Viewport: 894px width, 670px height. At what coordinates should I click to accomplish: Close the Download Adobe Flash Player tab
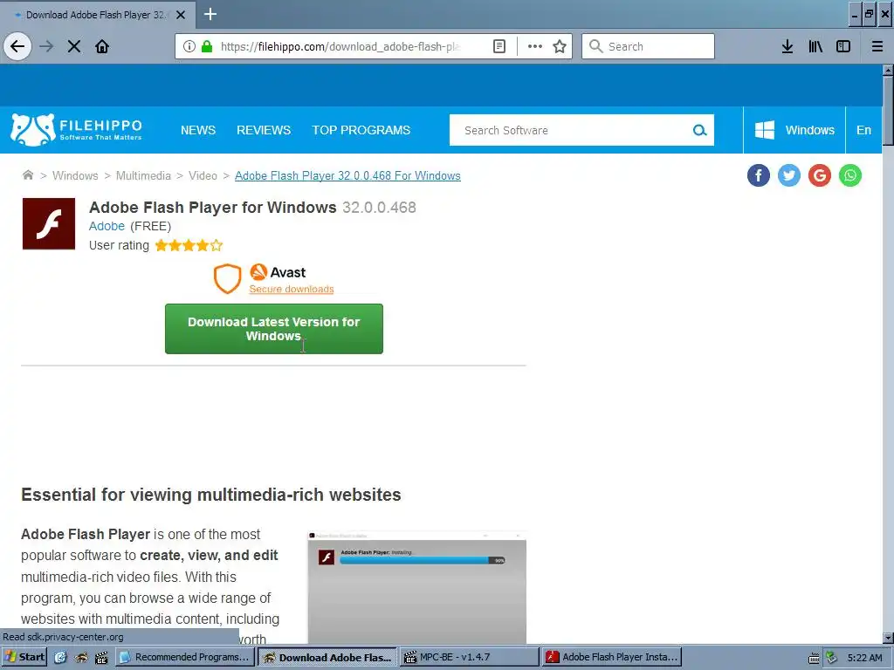pyautogui.click(x=181, y=15)
